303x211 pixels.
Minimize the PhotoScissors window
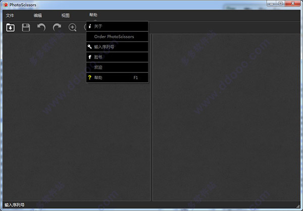[272, 4]
